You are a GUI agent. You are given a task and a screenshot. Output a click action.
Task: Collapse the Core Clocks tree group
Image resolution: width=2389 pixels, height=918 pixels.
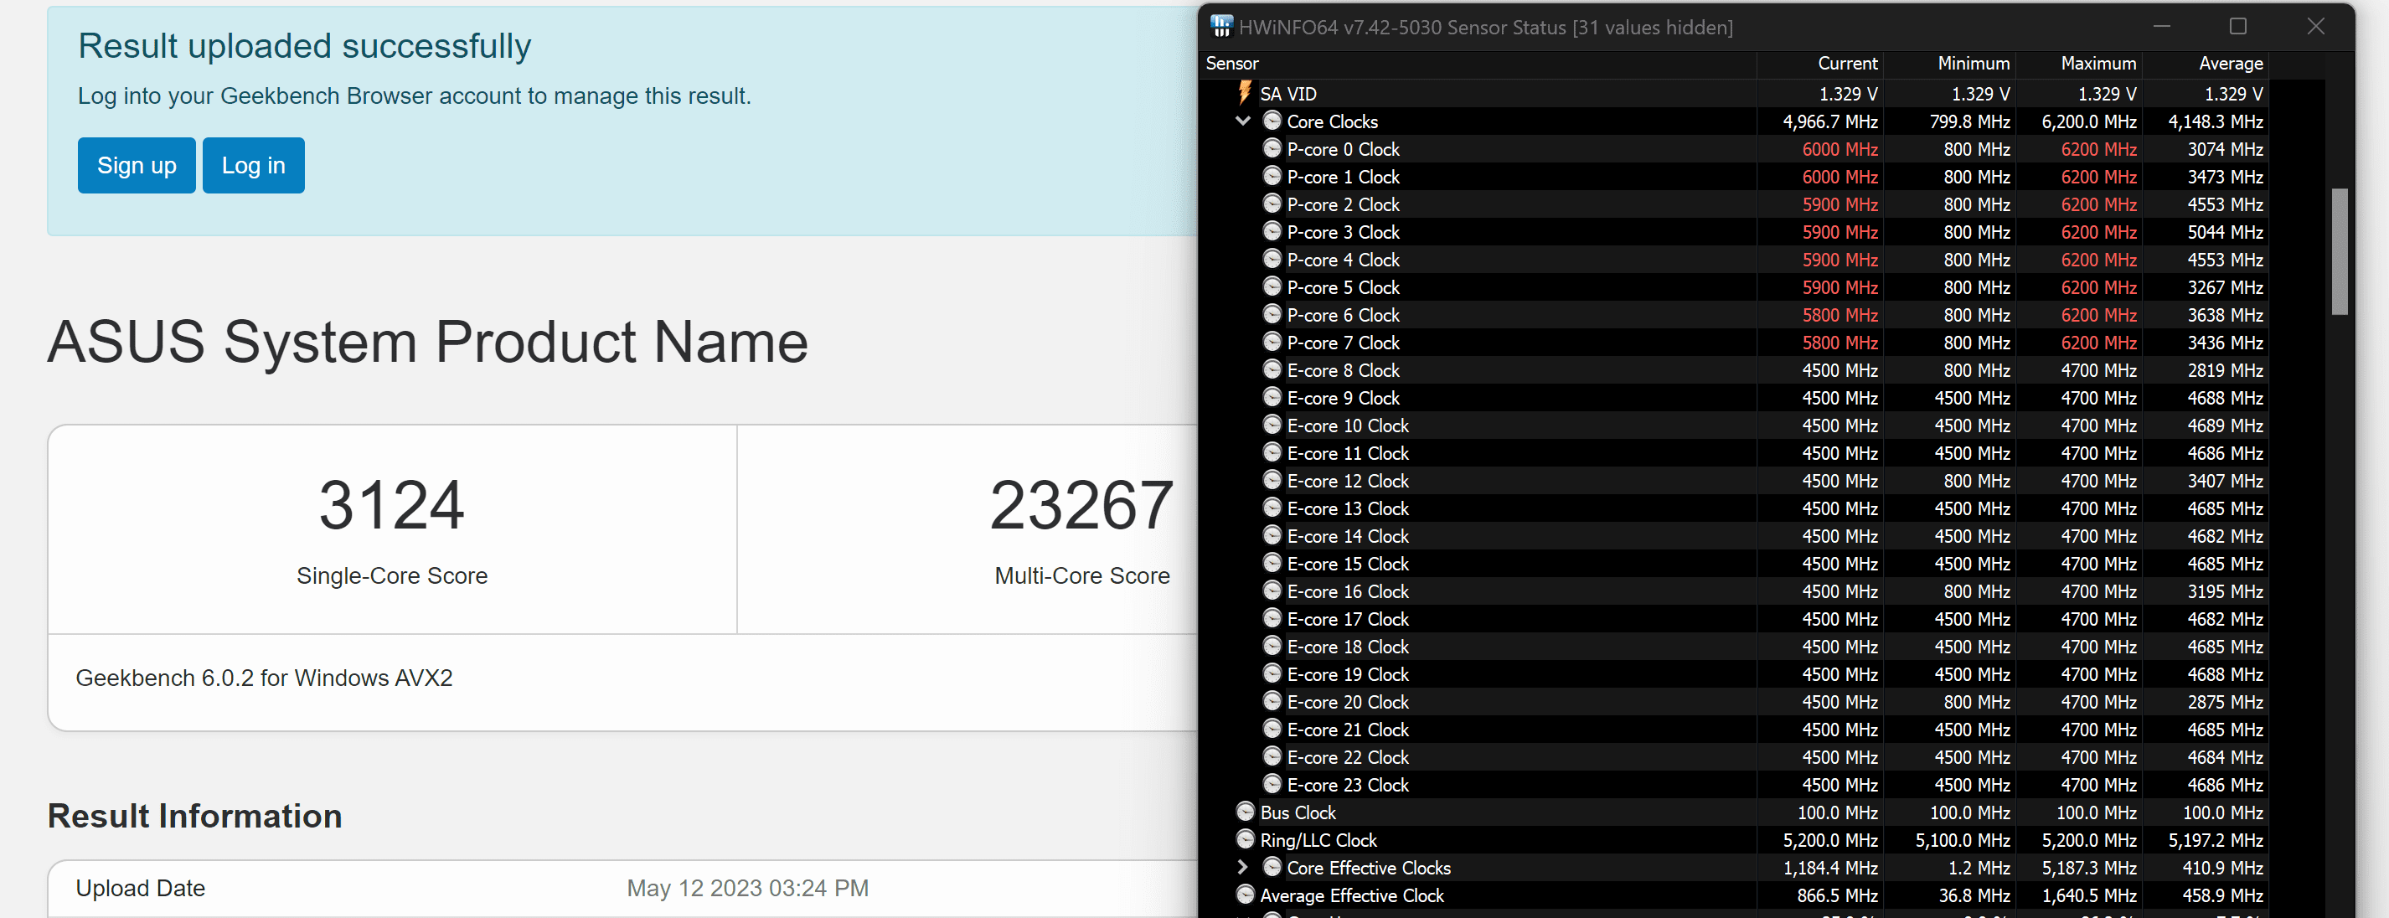click(x=1243, y=121)
